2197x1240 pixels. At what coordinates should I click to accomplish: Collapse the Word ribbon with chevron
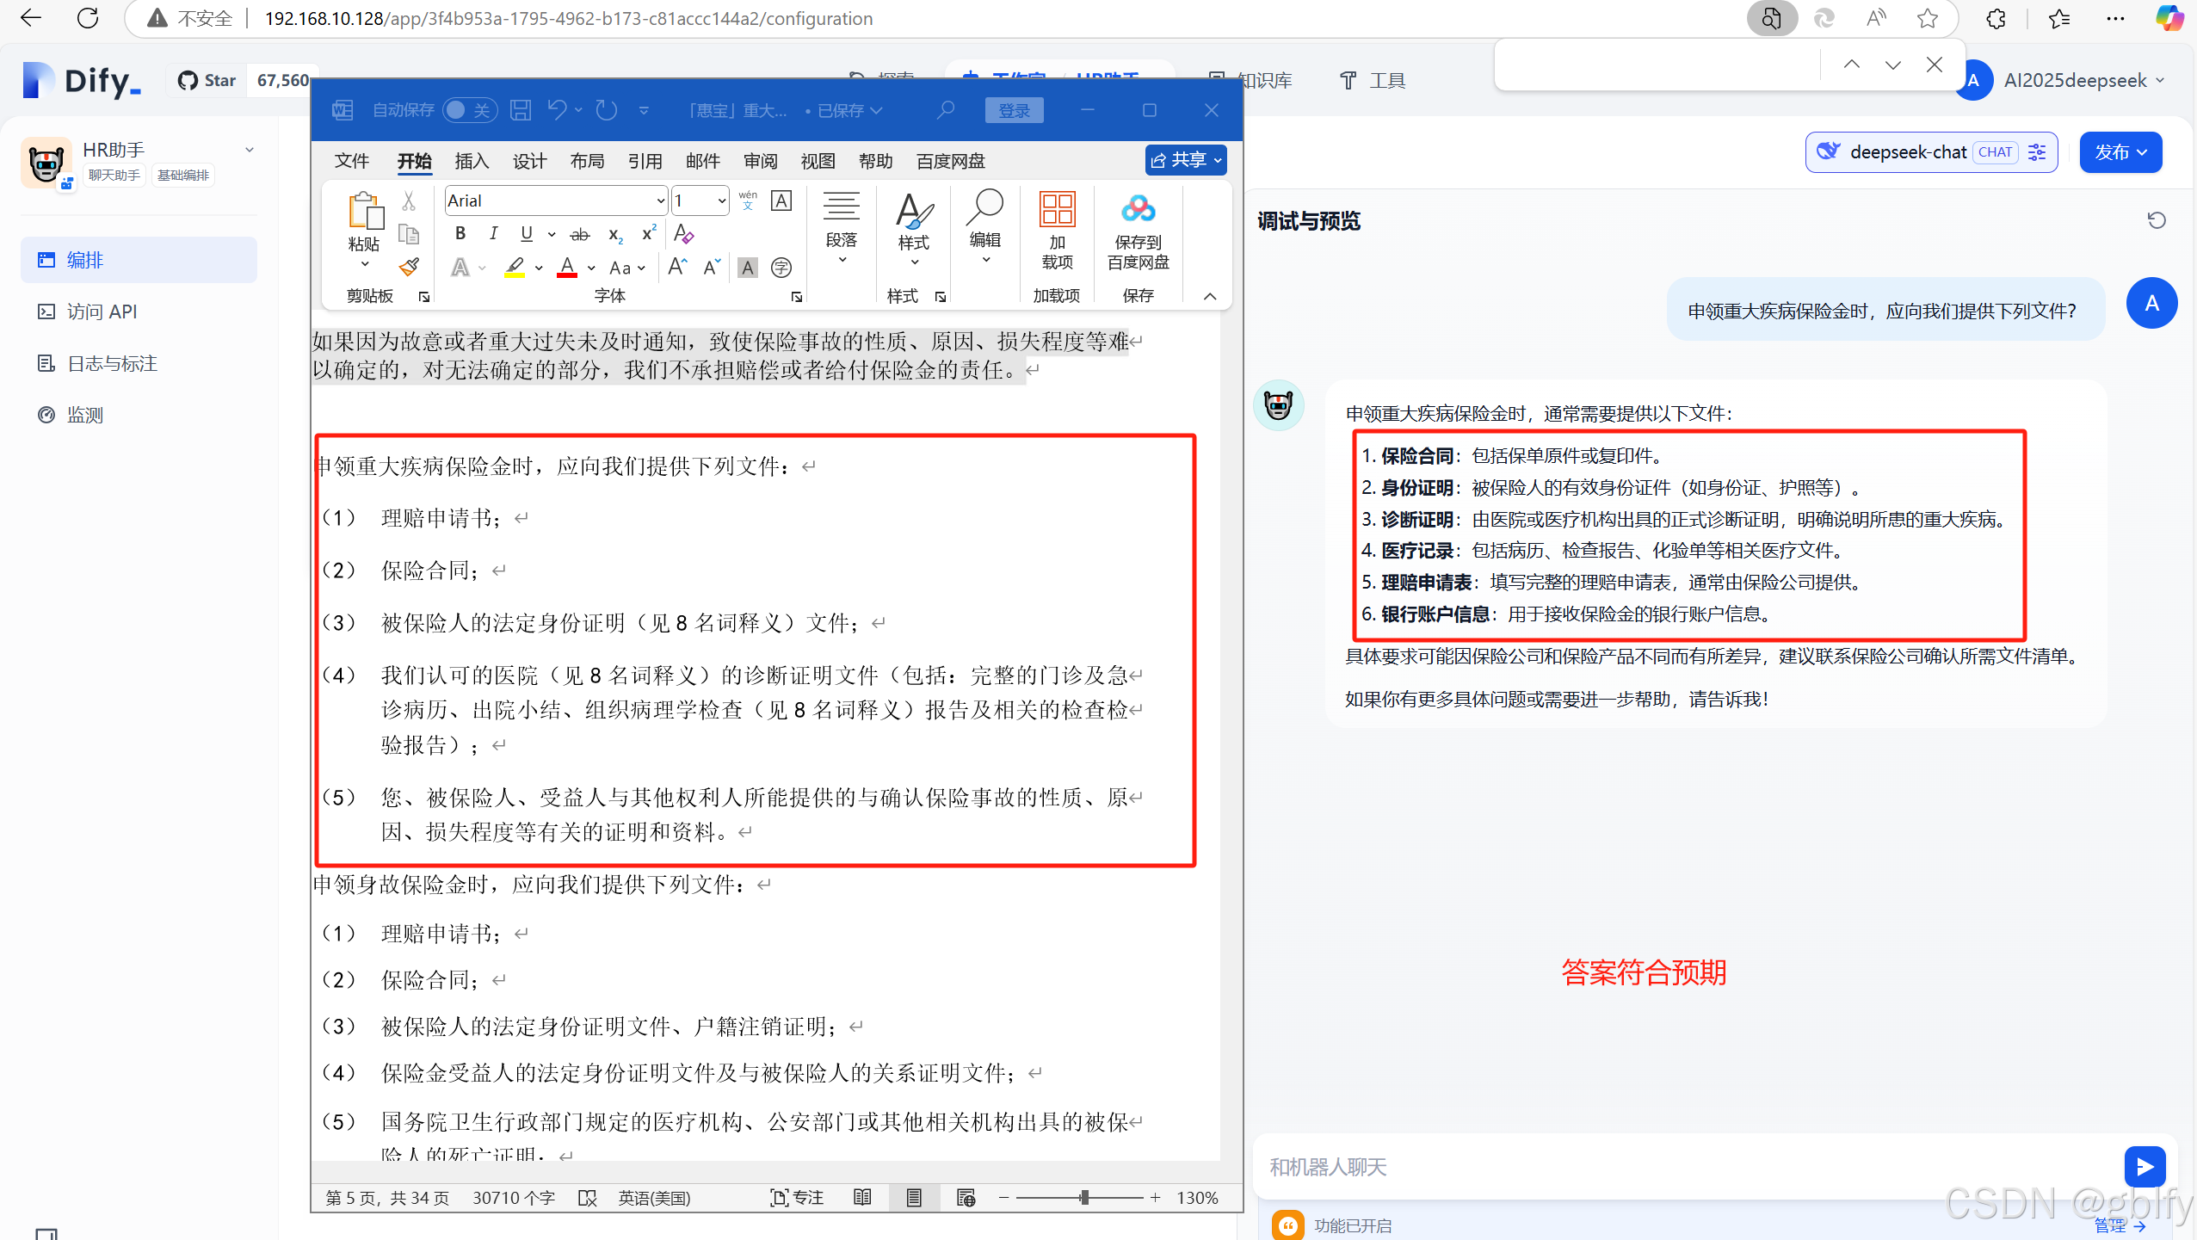coord(1210,296)
